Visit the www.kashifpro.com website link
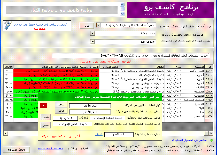The height and width of the screenshot is (155, 217). coord(50,148)
